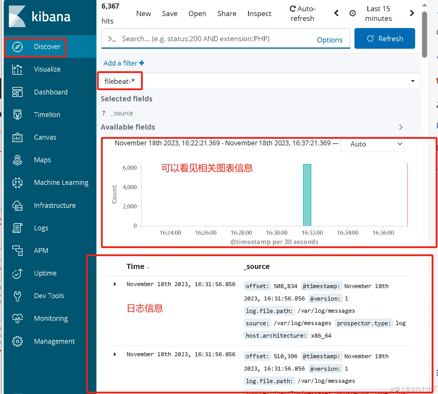438x394 pixels.
Task: Open the Auto interval dropdown
Action: tap(372, 144)
